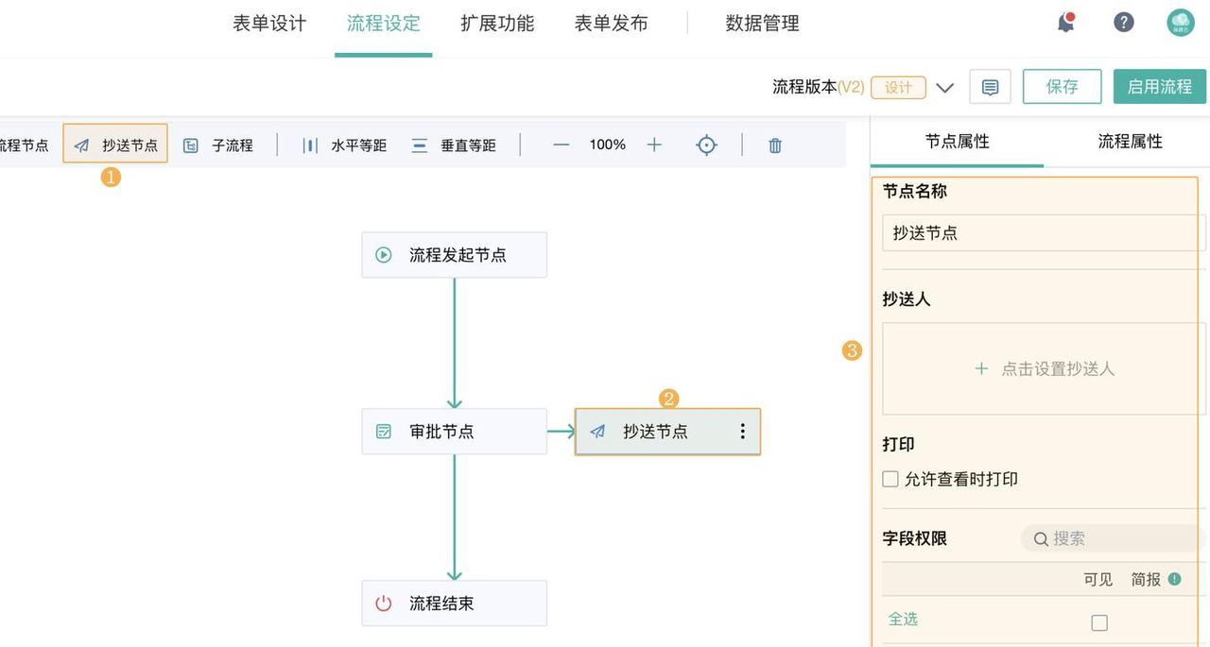1210x647 pixels.
Task: Enable 允许查看时打印 checkbox
Action: click(890, 479)
